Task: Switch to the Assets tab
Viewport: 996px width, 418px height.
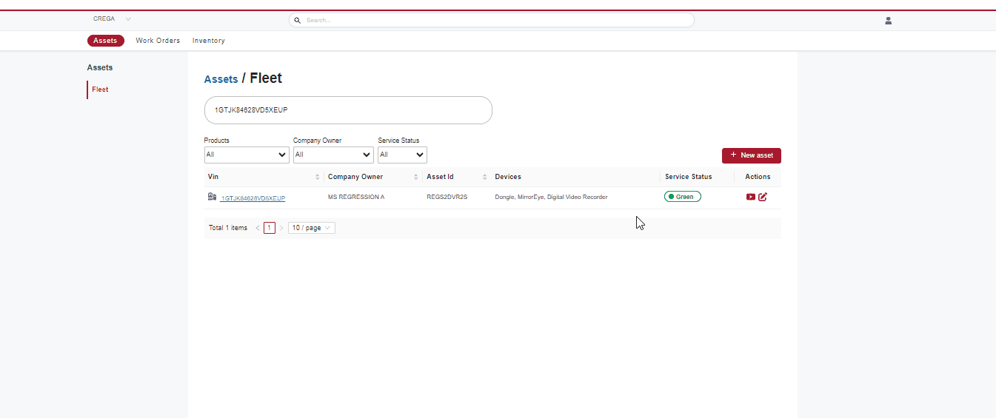Action: click(105, 41)
